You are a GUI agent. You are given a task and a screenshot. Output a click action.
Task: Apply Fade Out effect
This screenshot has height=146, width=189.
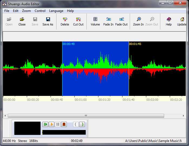pos(121,21)
